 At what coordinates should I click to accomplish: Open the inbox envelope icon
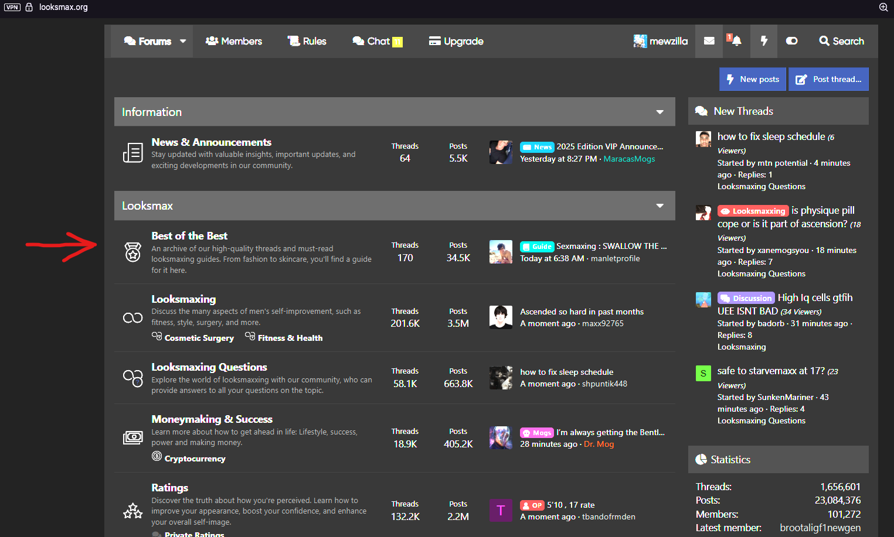pos(709,41)
